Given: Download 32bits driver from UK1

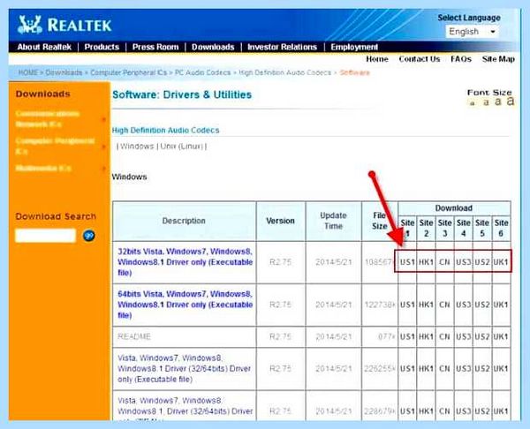Looking at the screenshot, I should pos(501,262).
